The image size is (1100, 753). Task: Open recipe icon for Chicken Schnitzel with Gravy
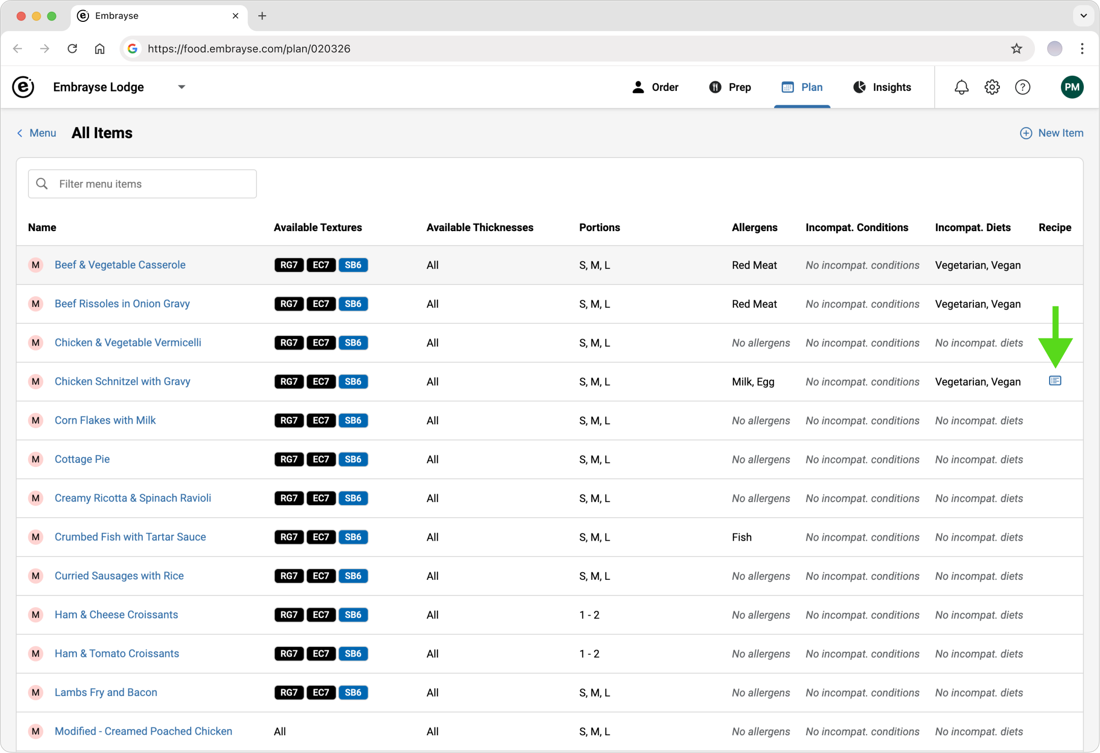pyautogui.click(x=1055, y=381)
